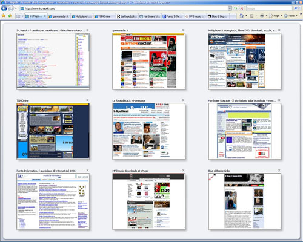The image size is (303, 242).
Task: Open the Multiplayer.it page thumbnail
Action: pos(245,61)
